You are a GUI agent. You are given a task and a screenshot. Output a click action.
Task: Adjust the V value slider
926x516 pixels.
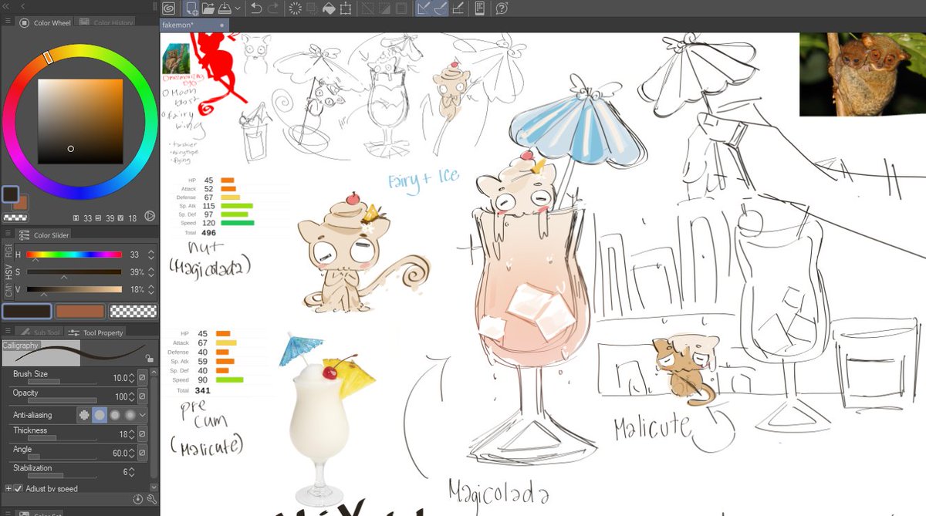pyautogui.click(x=74, y=290)
